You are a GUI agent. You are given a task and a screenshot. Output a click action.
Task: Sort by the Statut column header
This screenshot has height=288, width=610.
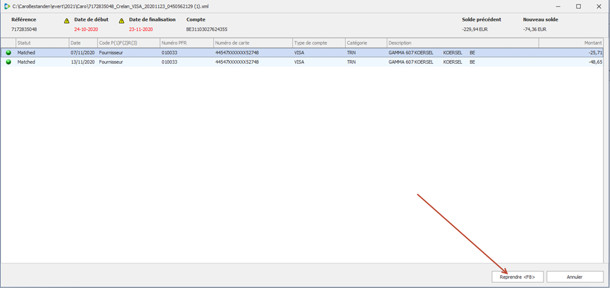click(42, 43)
